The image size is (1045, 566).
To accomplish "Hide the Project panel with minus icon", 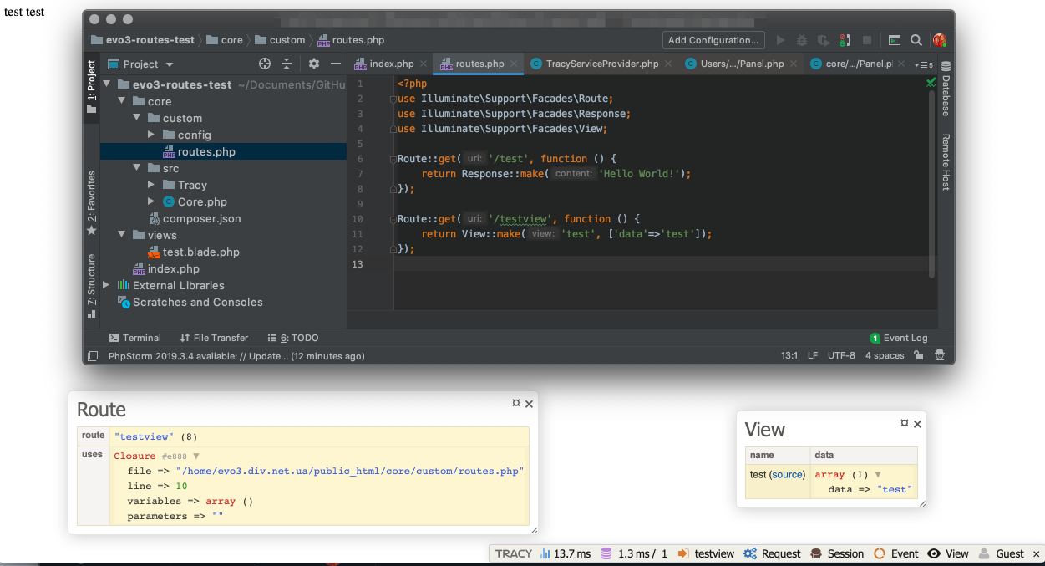I will pos(336,64).
